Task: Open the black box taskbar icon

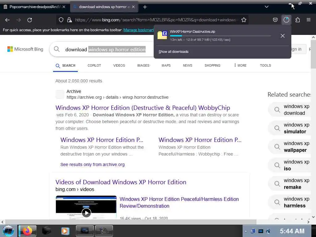Action: pos(47,231)
